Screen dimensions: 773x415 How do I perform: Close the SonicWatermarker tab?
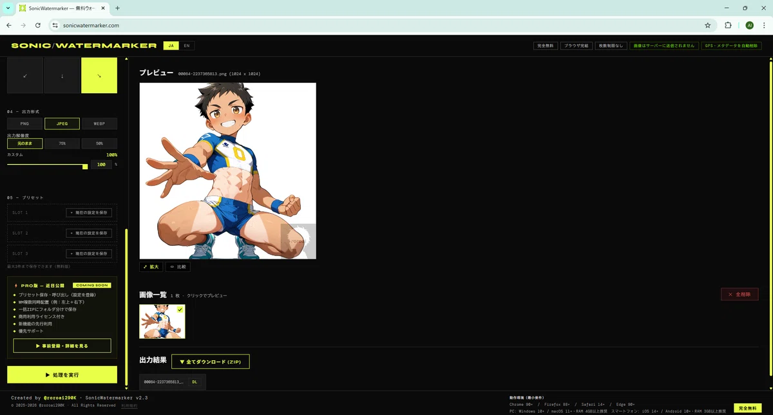point(103,8)
